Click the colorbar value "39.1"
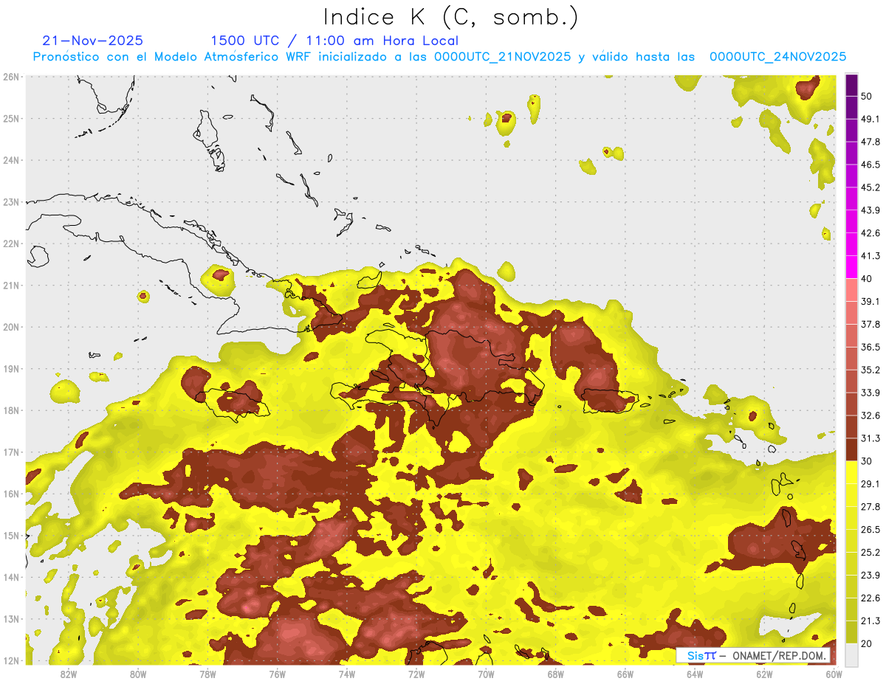This screenshot has height=684, width=886. click(870, 302)
